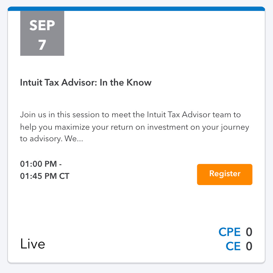The width and height of the screenshot is (273, 273).
Task: Click the "help you maximize your return" line
Action: [x=74, y=127]
